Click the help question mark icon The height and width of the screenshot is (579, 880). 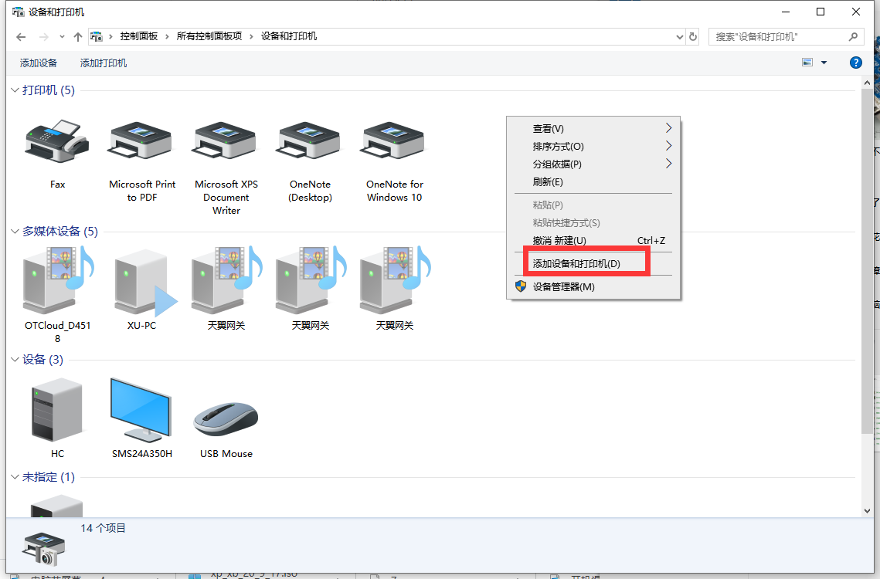tap(855, 63)
